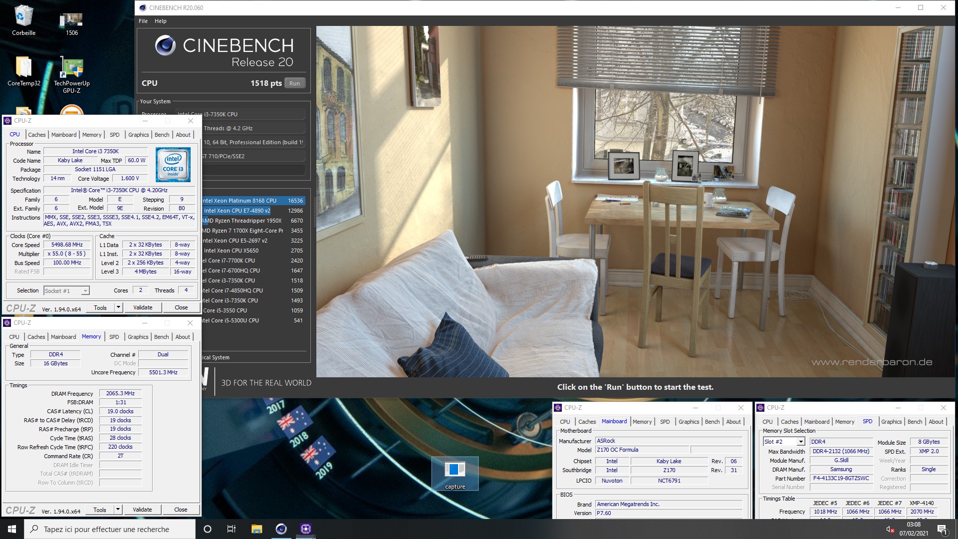Select AMD Ryzen Threadripper 1950X ranking row

click(x=253, y=221)
